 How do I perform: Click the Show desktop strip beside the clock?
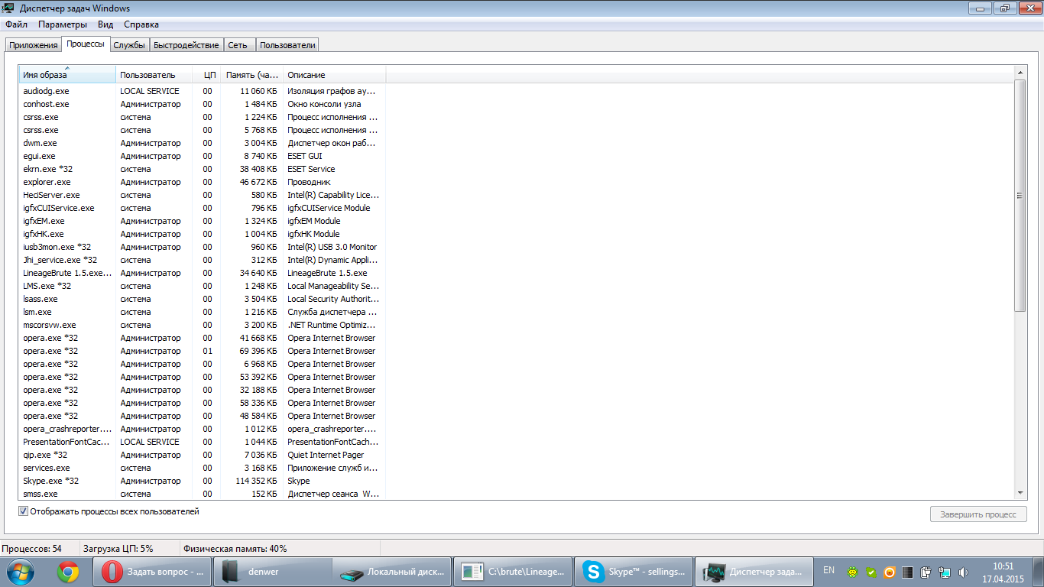click(x=1039, y=572)
